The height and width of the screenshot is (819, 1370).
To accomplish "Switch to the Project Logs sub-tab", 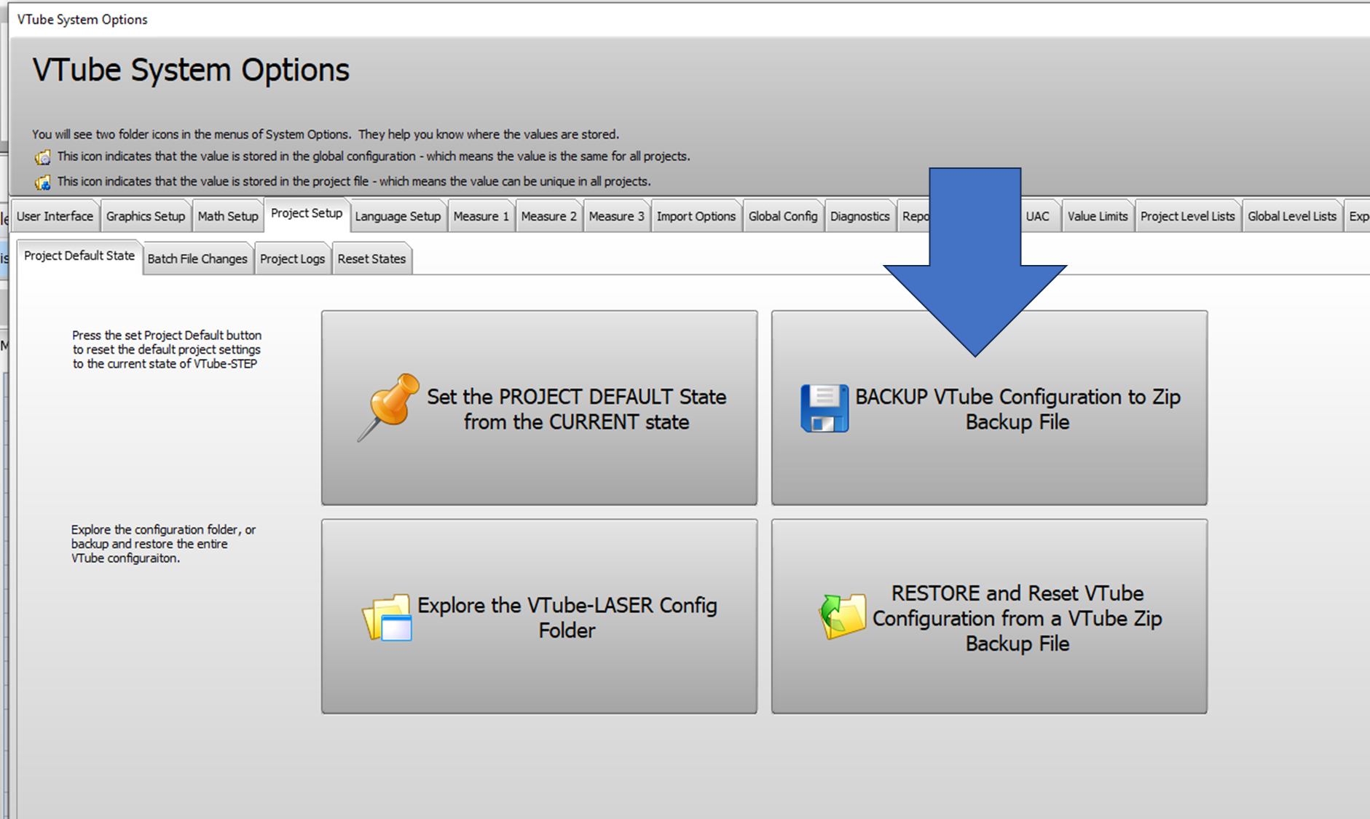I will pos(292,259).
